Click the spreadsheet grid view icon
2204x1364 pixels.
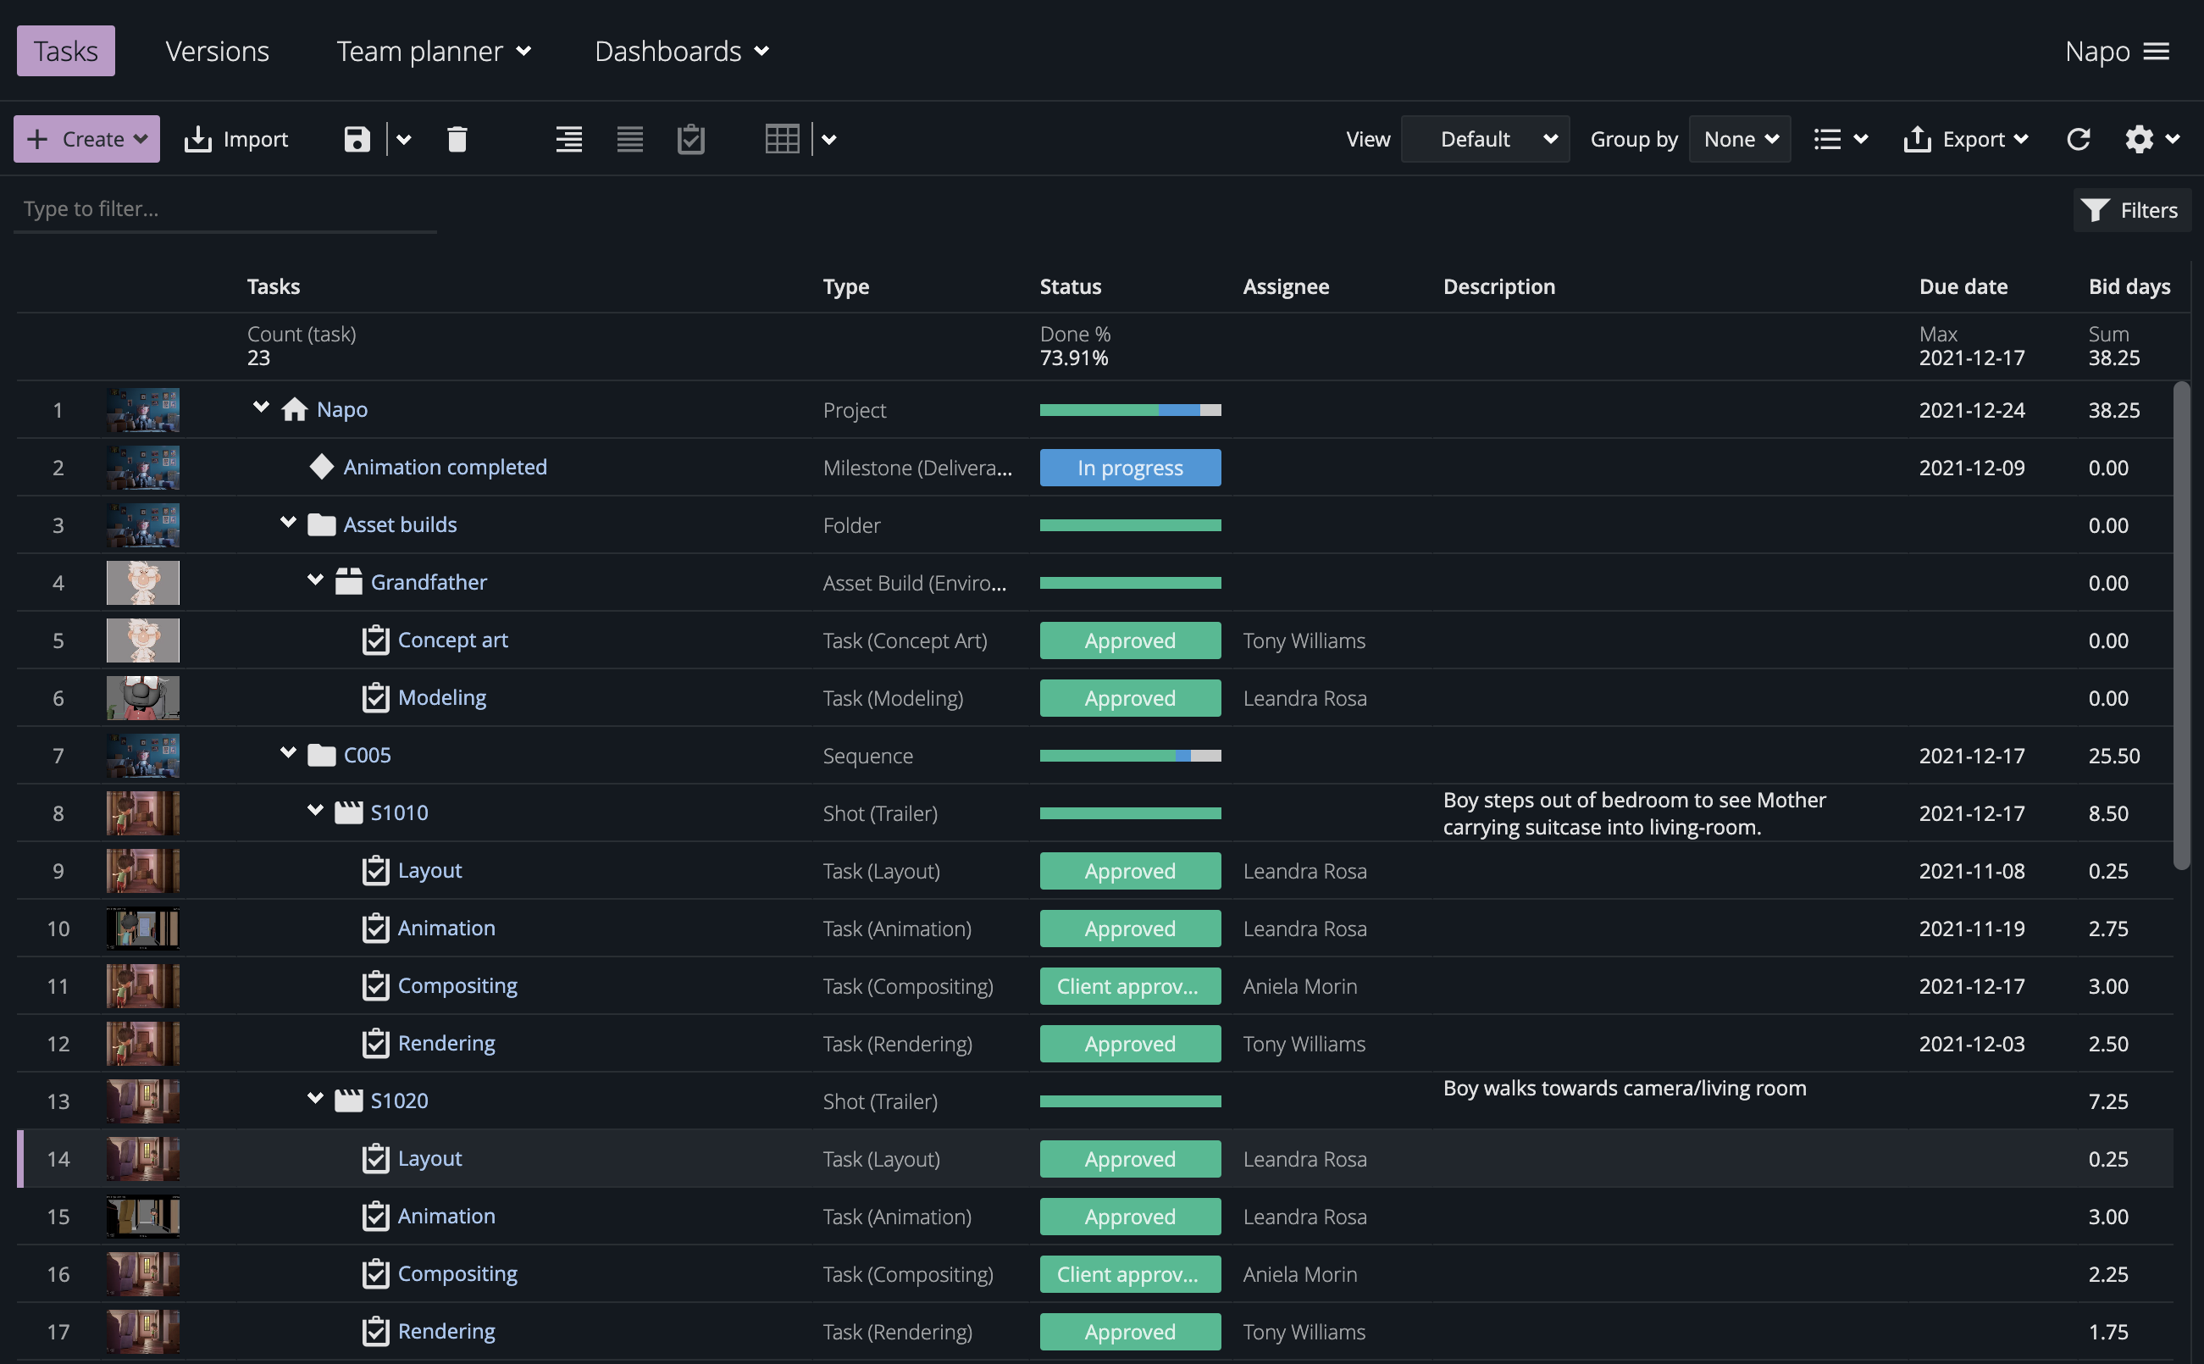(x=782, y=139)
